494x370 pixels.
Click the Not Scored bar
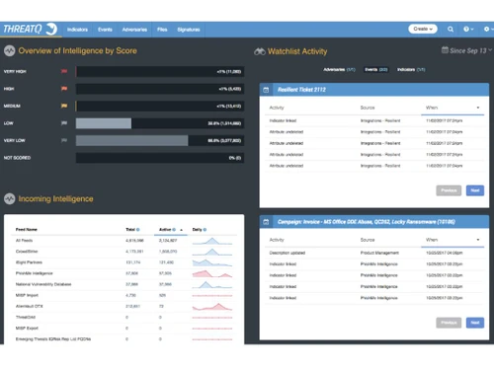160,158
